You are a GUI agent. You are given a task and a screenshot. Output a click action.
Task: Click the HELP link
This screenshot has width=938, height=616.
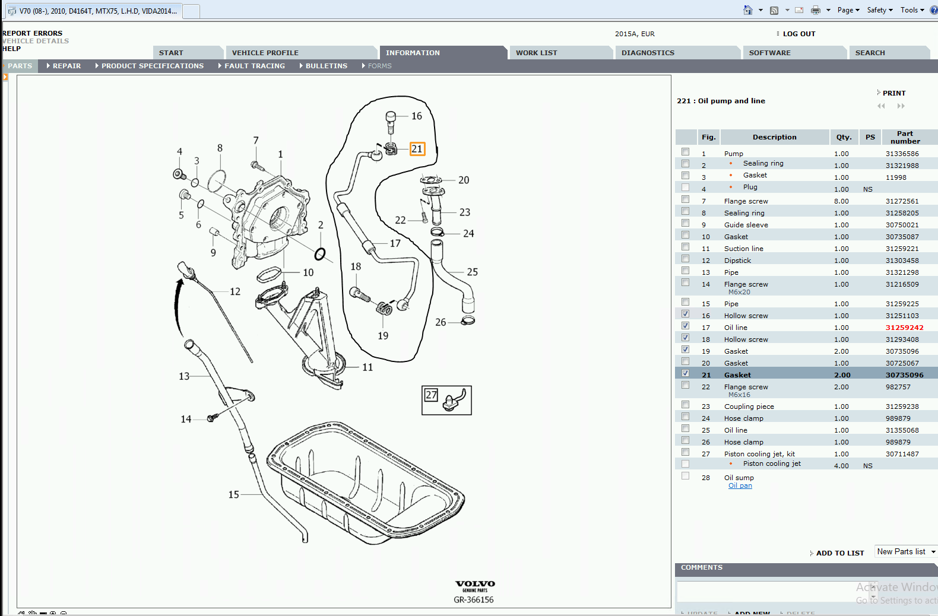tap(12, 49)
